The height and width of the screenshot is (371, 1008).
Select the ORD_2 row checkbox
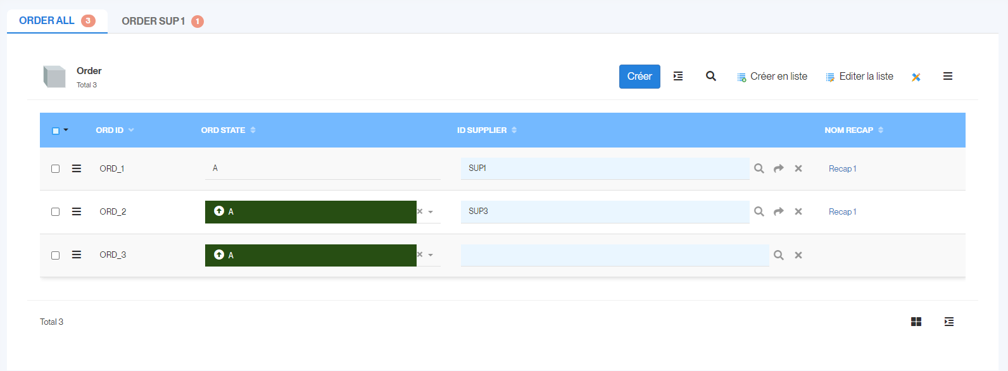[x=56, y=212]
